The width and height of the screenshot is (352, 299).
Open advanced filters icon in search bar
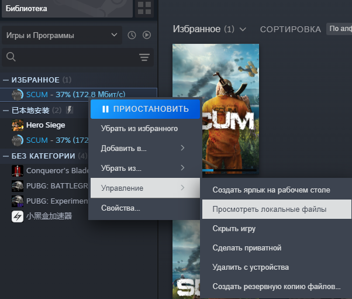point(144,57)
